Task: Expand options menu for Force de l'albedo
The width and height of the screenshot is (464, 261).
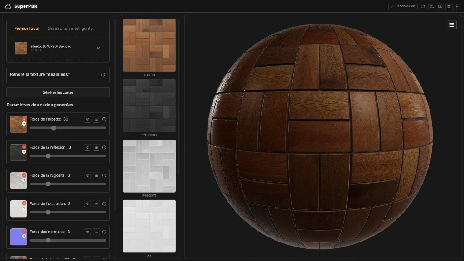Action: coord(96,119)
